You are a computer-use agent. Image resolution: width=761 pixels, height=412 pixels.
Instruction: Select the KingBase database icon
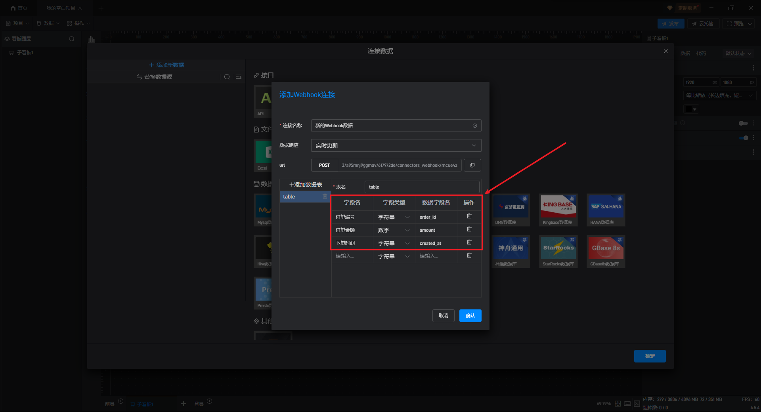point(558,207)
